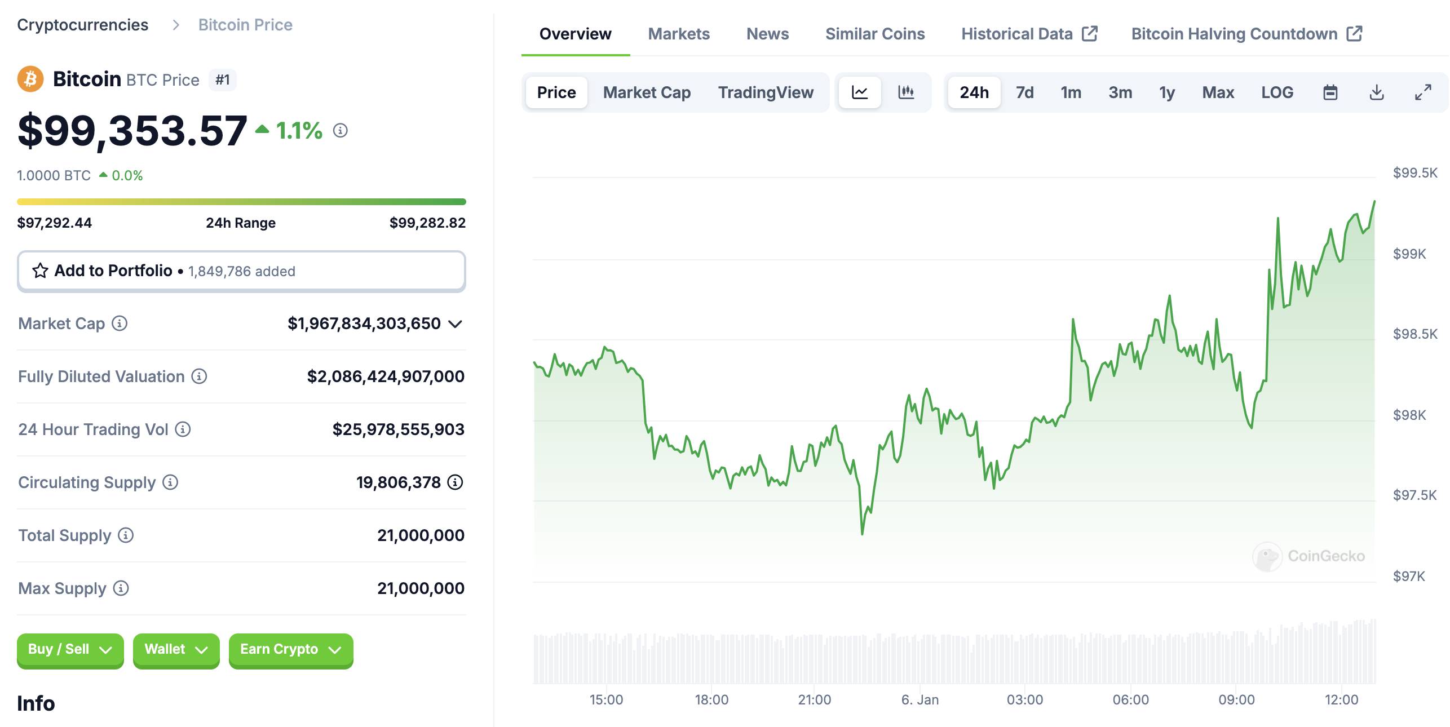
Task: Click the Market Cap info icon
Action: [x=120, y=323]
